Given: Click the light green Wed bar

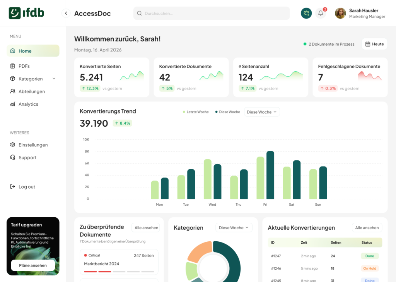Looking at the screenshot, I should (x=208, y=179).
